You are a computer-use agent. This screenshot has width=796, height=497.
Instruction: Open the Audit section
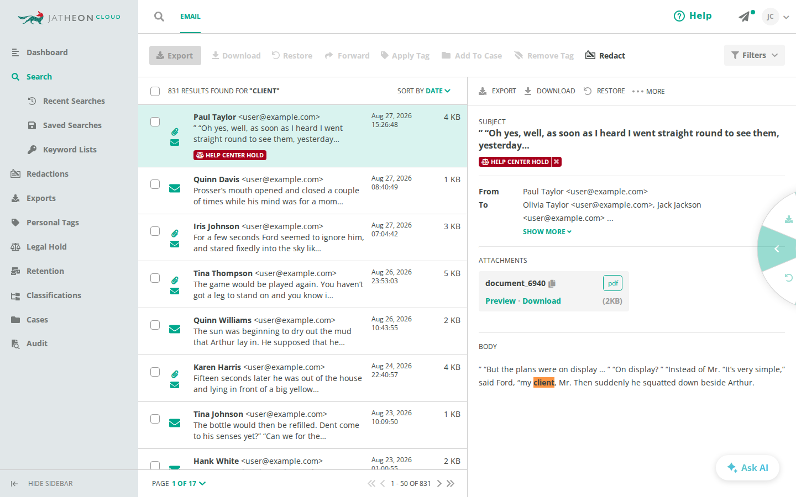click(29, 343)
